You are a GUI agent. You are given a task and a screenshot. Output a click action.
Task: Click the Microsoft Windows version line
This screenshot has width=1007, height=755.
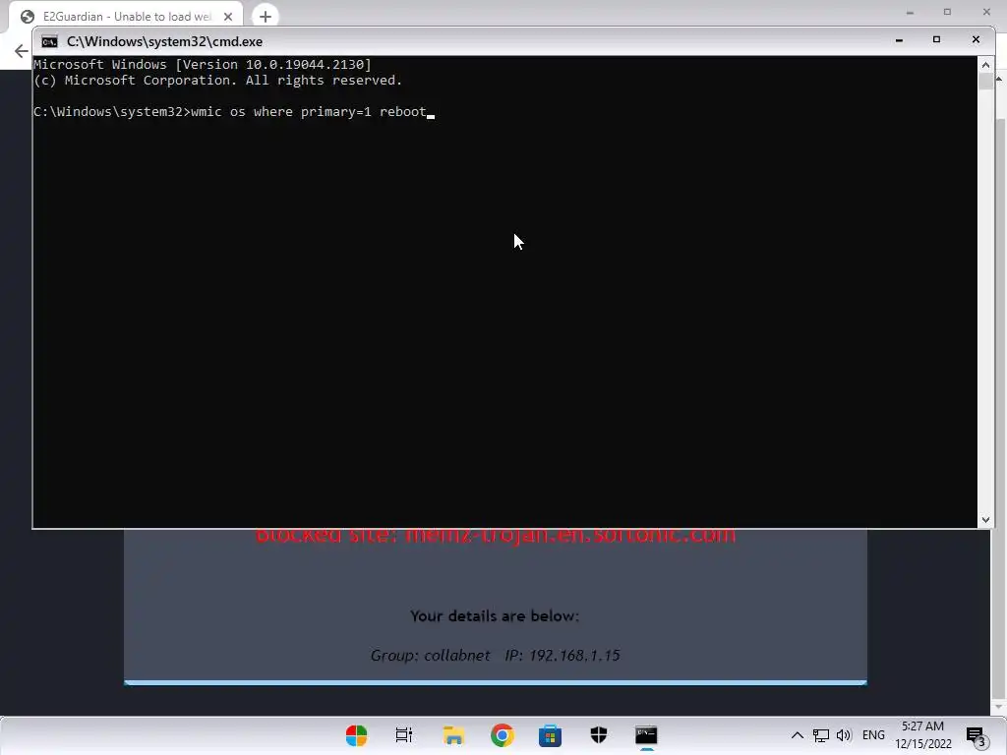tap(203, 64)
